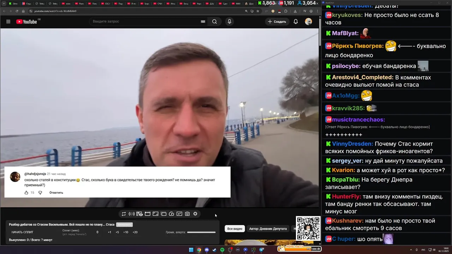Add +20 minutes to the split
452x254 pixels.
point(135,232)
